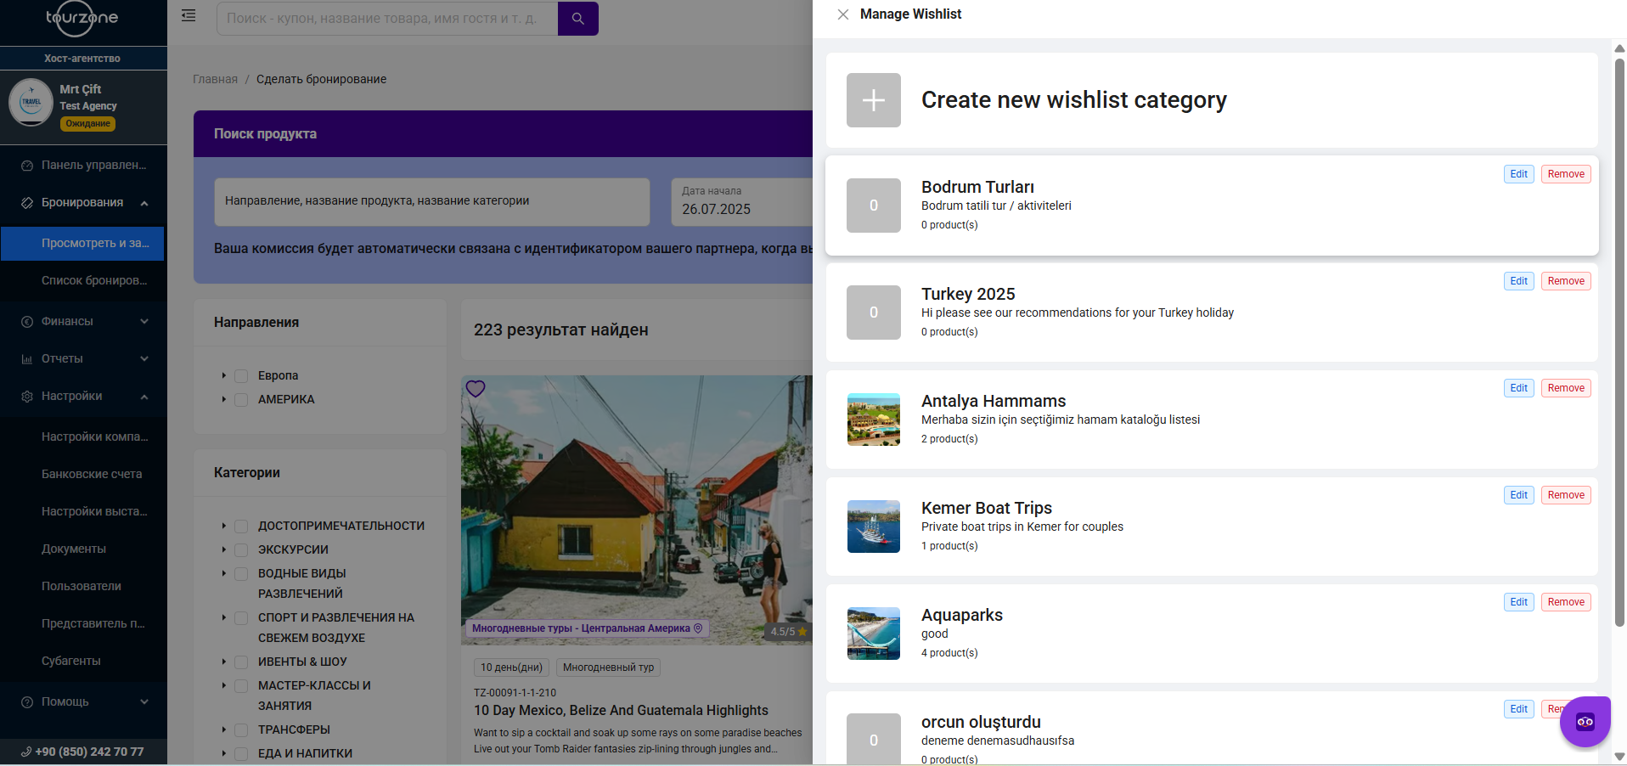The width and height of the screenshot is (1627, 766).
Task: Click the plus icon to create wishlist category
Action: point(873,100)
